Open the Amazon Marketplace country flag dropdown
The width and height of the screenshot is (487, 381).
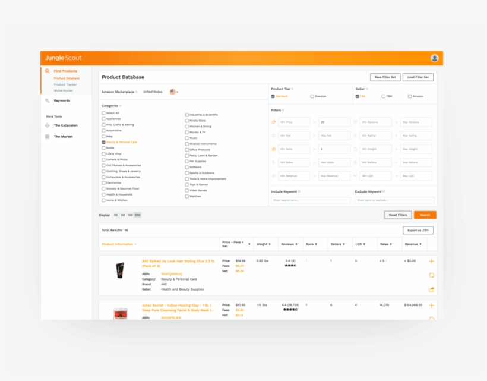[x=173, y=92]
